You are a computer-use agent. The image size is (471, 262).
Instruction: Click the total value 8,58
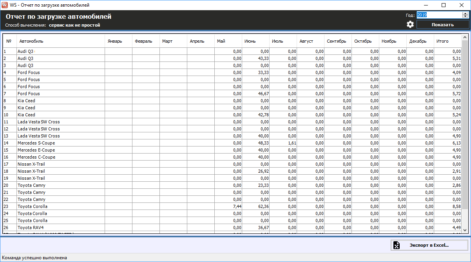(457, 206)
